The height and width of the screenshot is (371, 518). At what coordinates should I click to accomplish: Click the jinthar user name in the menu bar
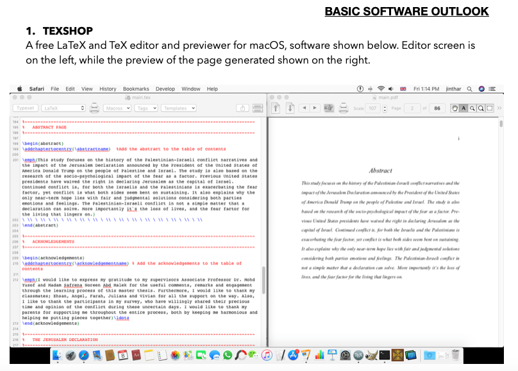tap(453, 89)
